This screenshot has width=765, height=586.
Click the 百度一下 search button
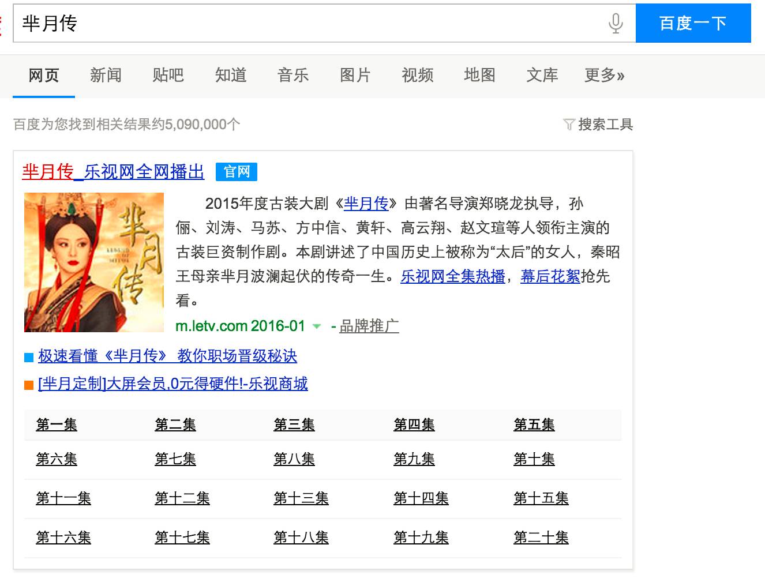click(x=693, y=23)
